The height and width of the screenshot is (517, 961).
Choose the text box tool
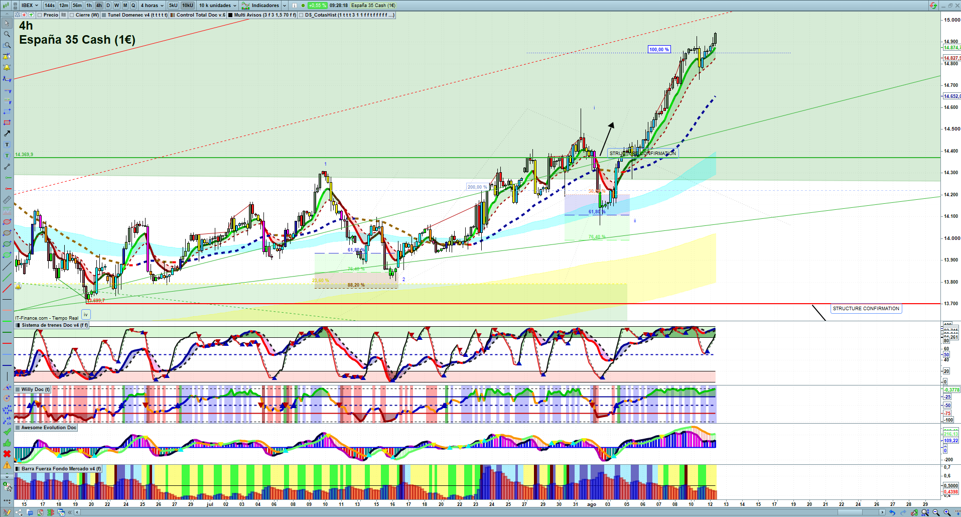7,145
